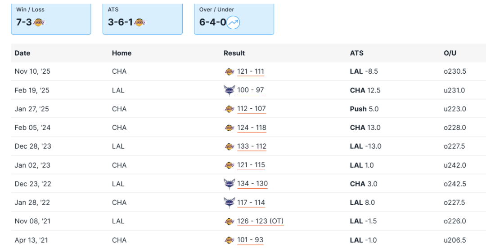Open the 124 - 118 game result link

point(252,128)
